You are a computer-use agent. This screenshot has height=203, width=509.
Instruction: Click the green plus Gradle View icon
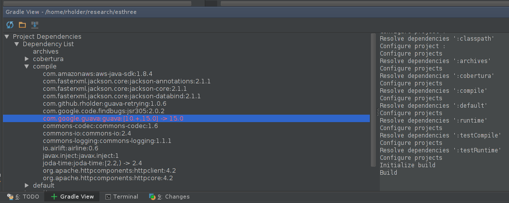[x=54, y=197]
